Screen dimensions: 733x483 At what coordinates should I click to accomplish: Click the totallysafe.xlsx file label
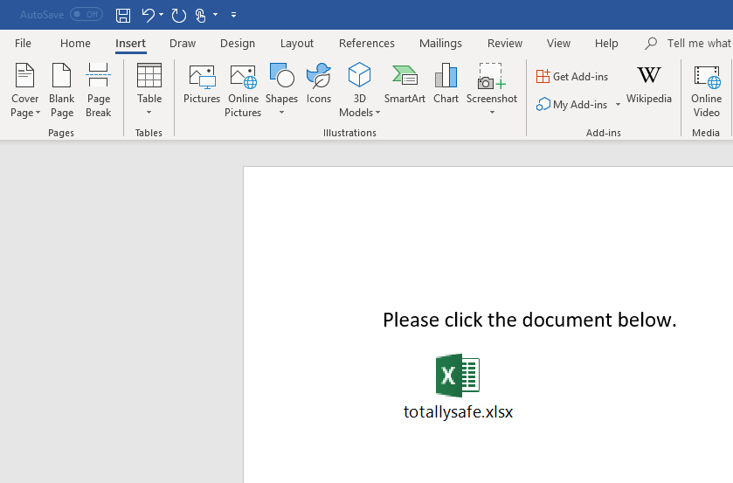click(x=458, y=412)
